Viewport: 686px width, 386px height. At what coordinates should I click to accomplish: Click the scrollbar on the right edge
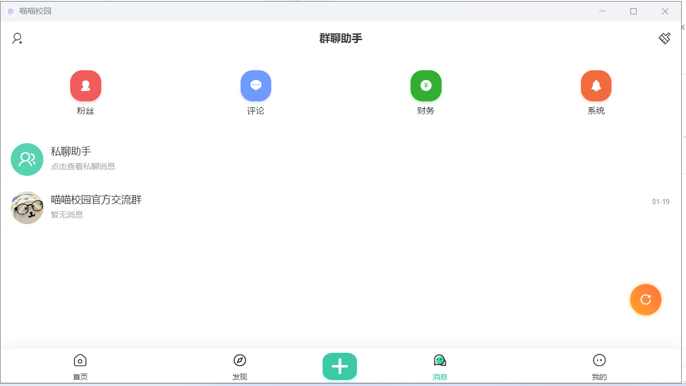click(x=683, y=107)
